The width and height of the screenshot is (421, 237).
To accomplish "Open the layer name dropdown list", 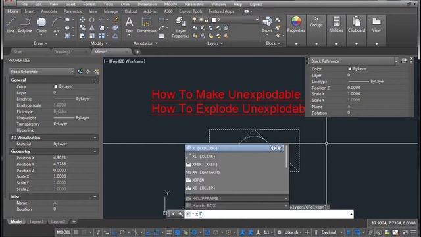I will coord(257,20).
